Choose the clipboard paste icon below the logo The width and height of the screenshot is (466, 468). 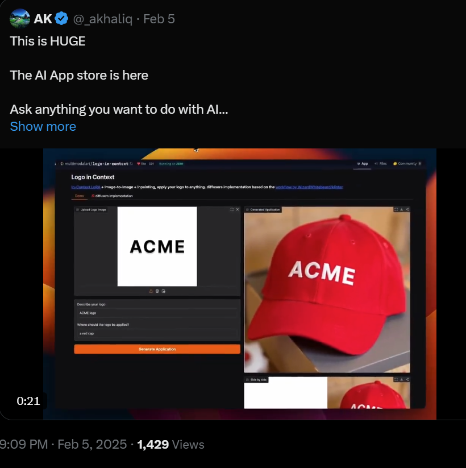click(164, 291)
